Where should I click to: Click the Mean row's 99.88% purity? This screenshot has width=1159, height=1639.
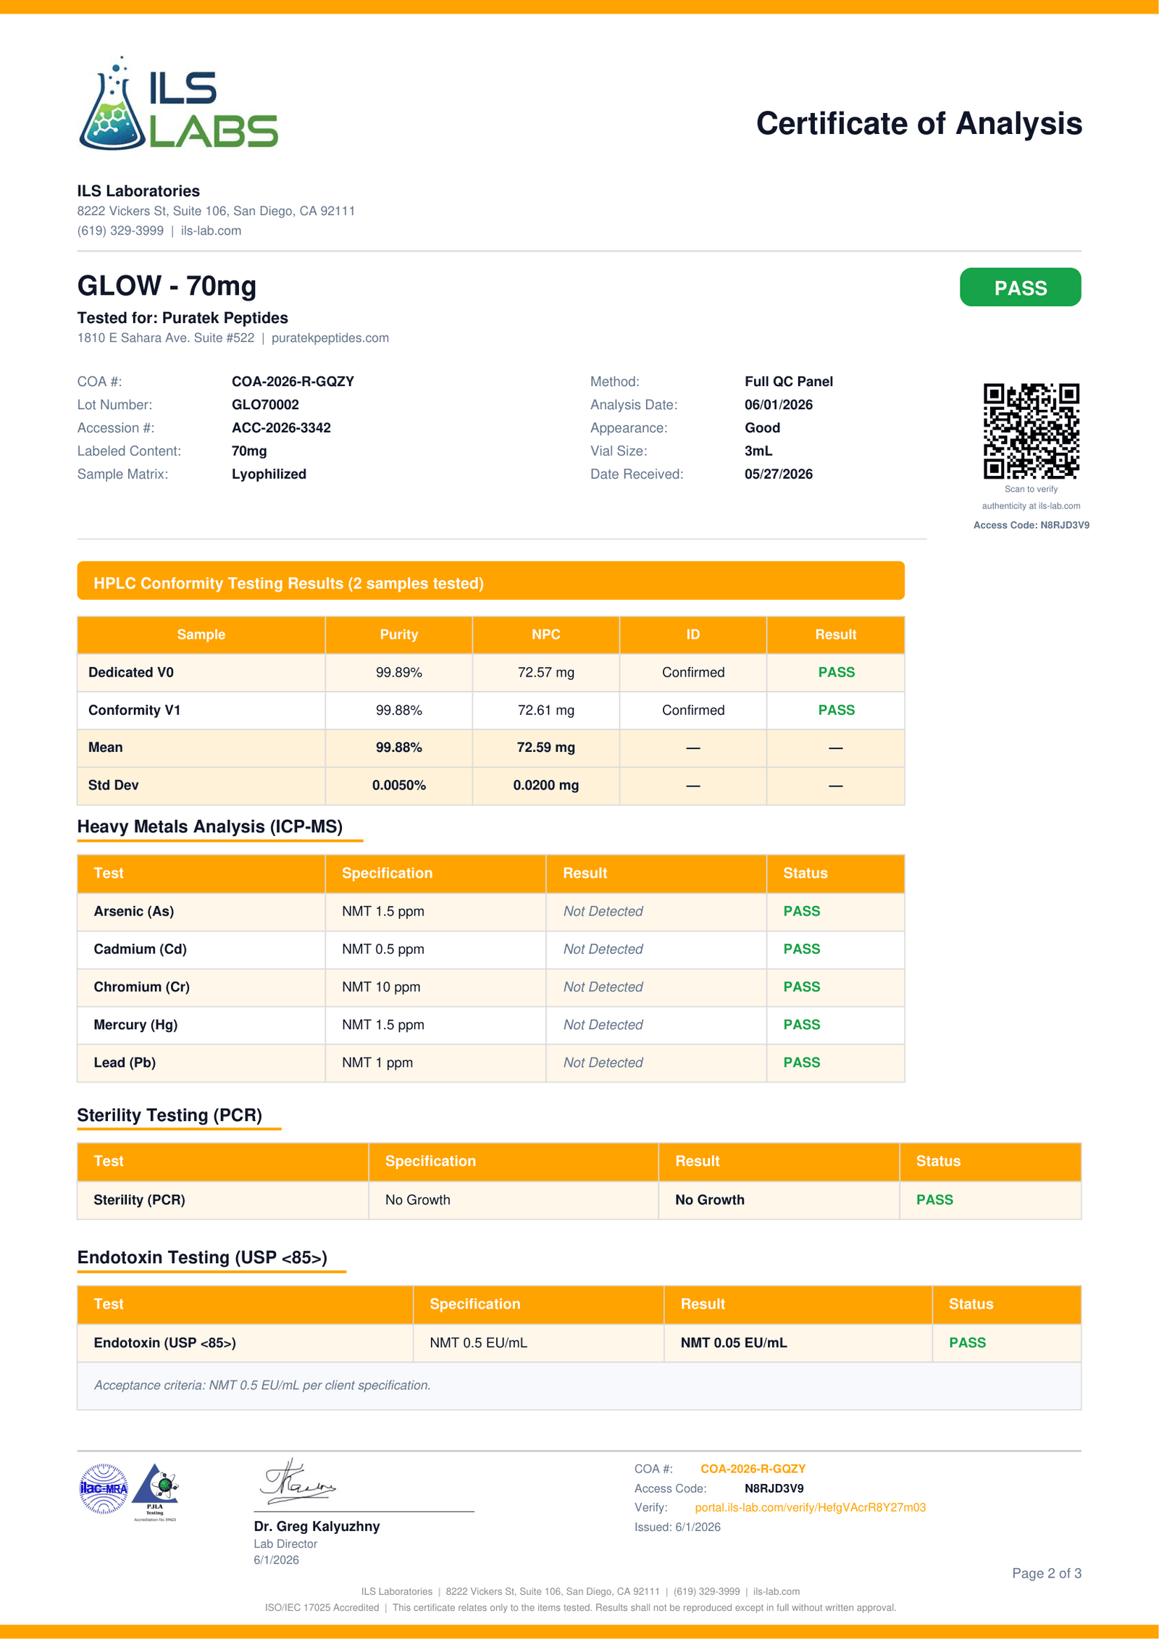398,747
